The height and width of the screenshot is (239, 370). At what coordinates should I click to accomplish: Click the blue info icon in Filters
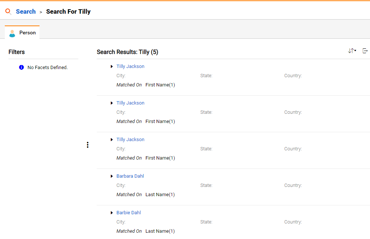coord(21,68)
